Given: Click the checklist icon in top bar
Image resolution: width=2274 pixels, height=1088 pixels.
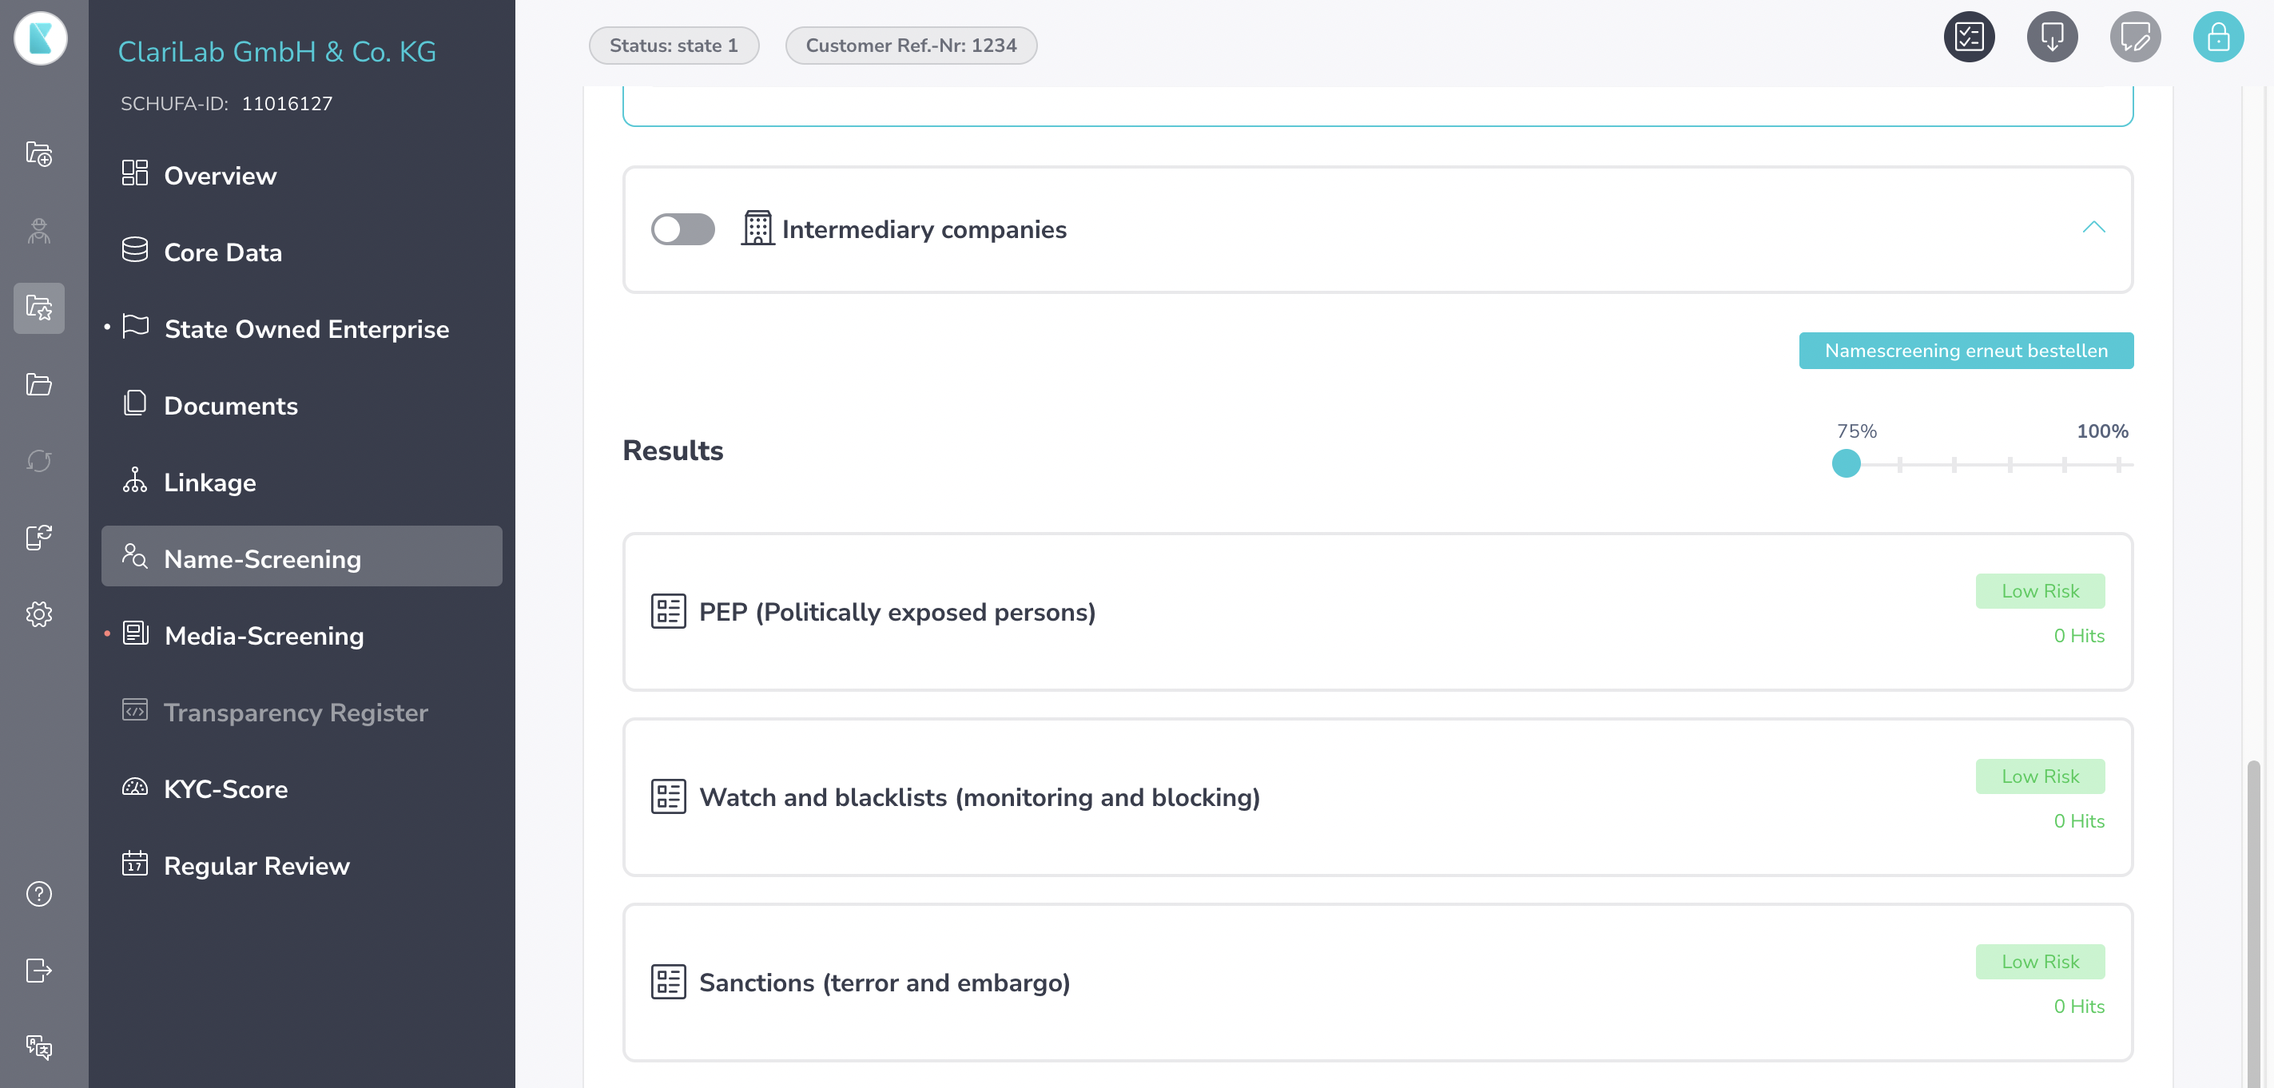Looking at the screenshot, I should 1969,37.
